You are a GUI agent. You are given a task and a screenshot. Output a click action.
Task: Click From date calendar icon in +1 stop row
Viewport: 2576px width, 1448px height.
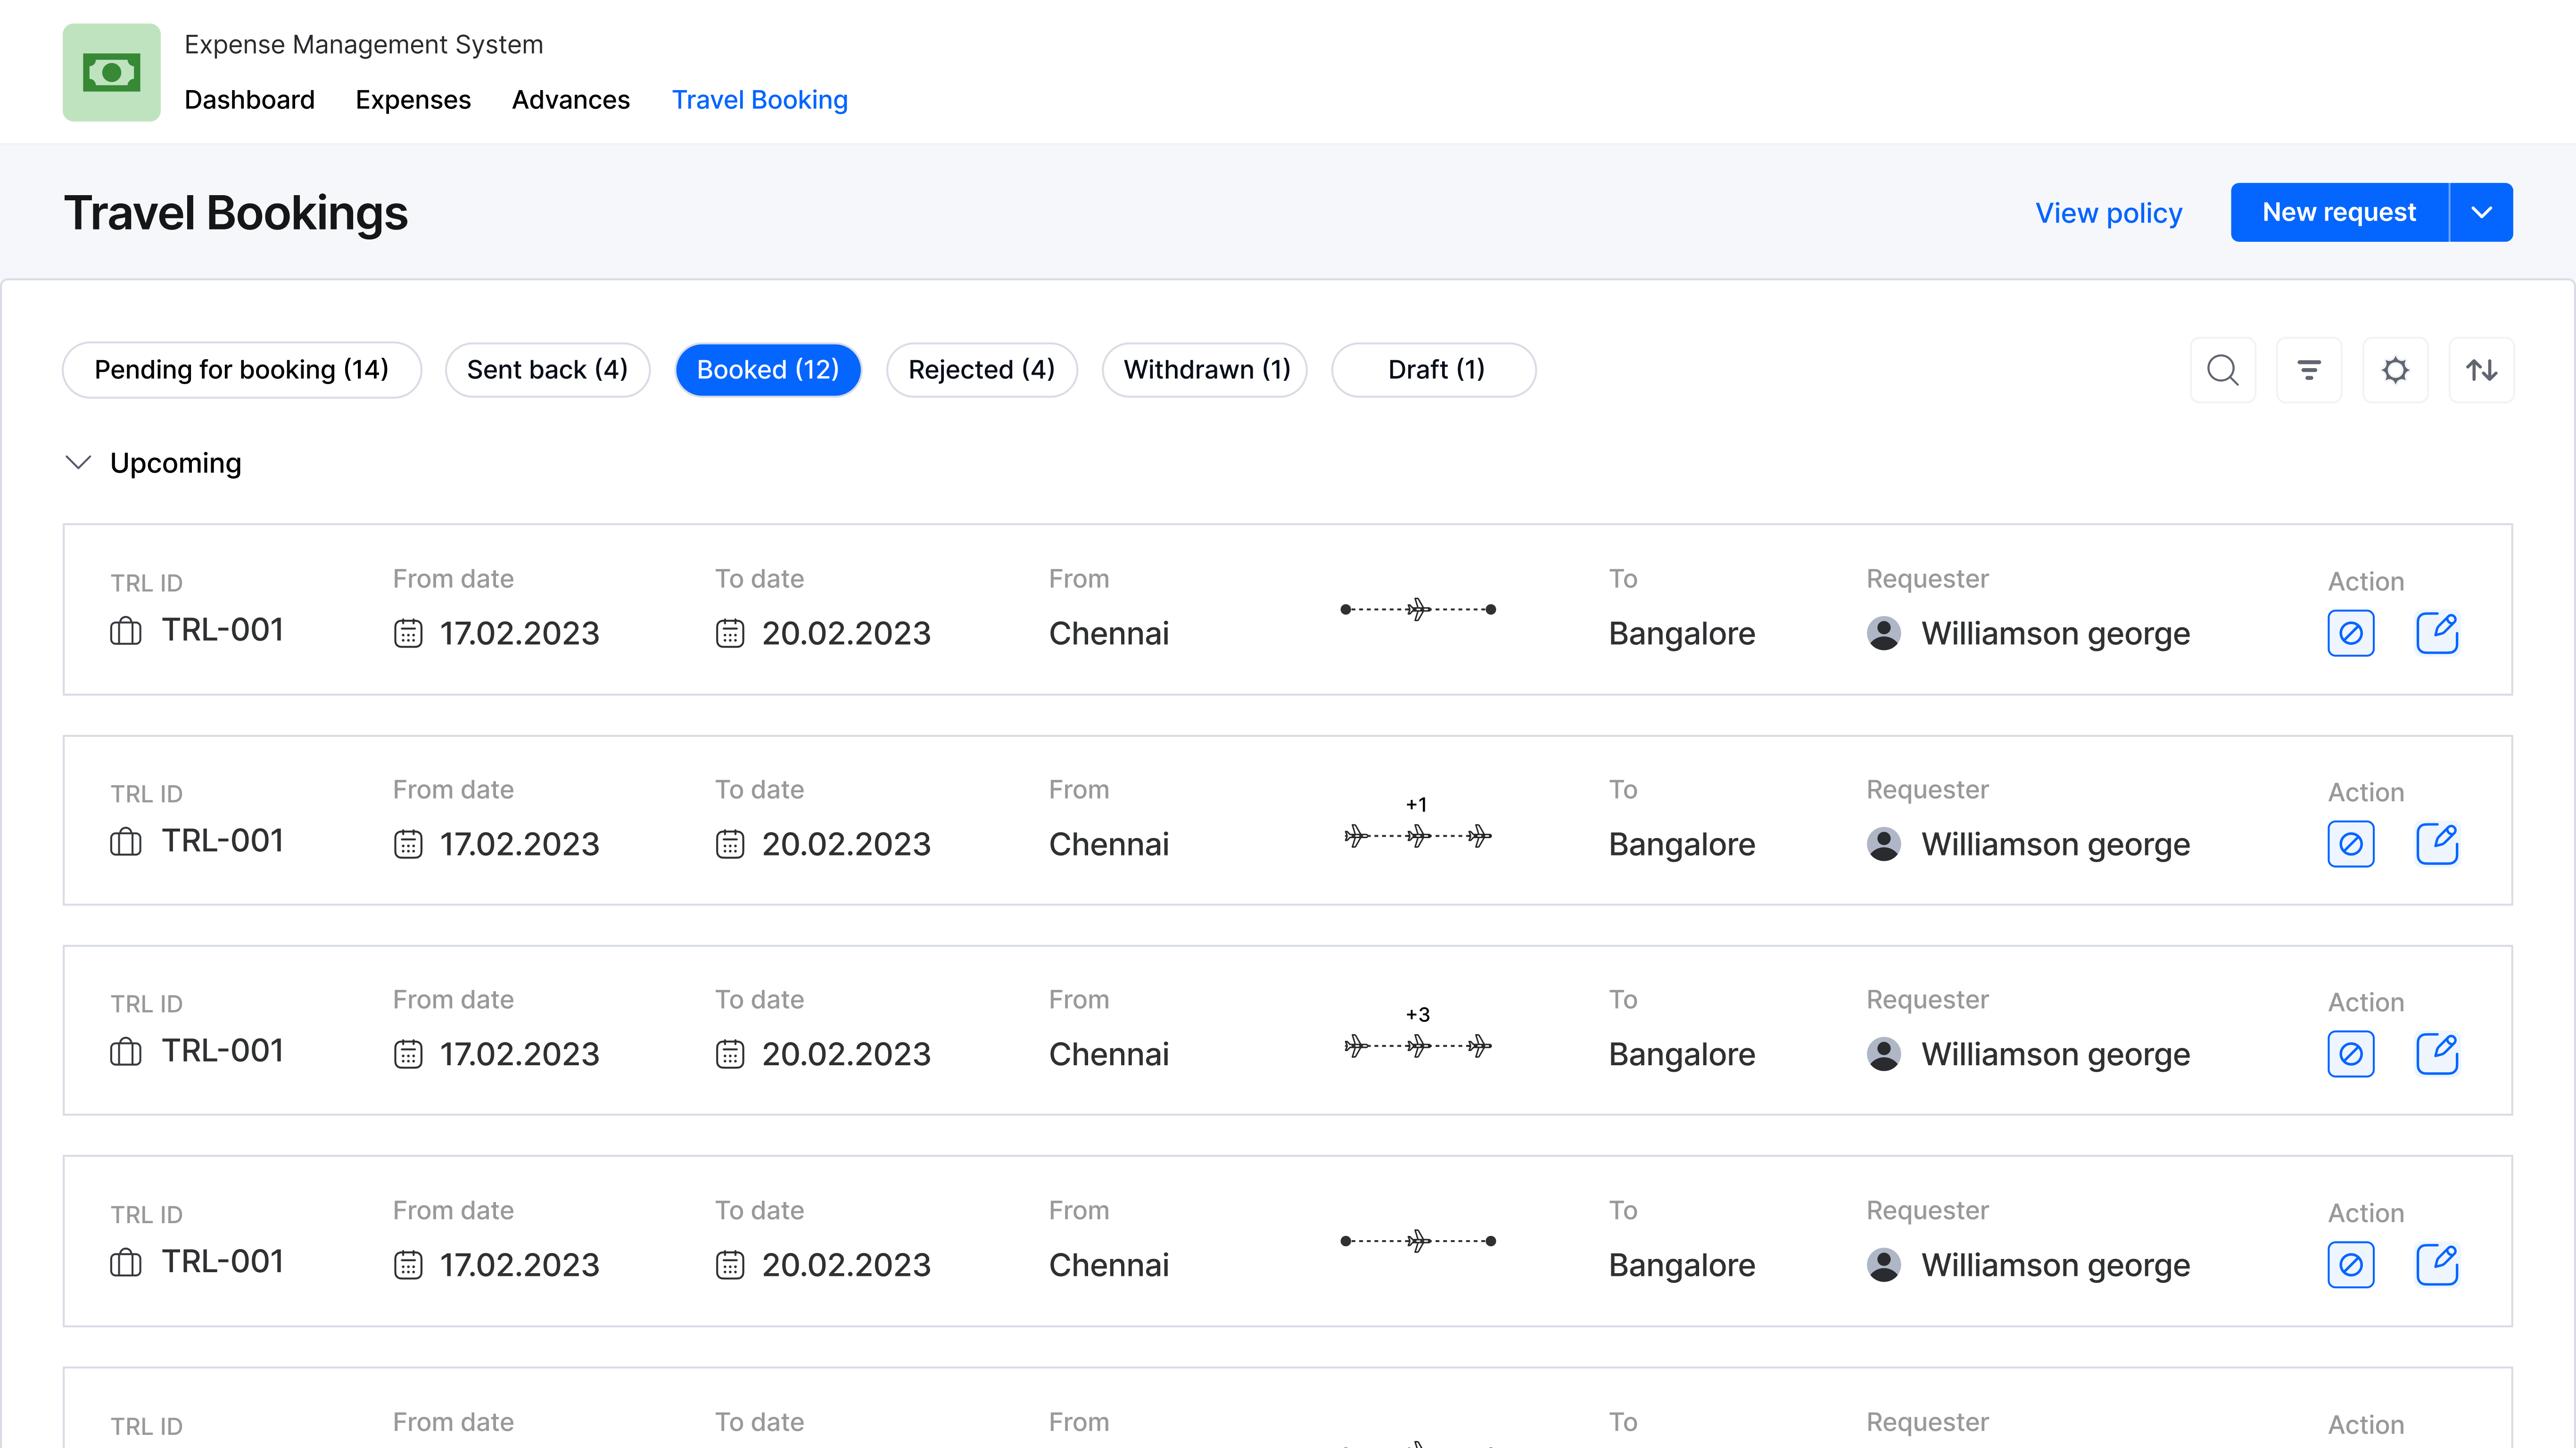[408, 844]
